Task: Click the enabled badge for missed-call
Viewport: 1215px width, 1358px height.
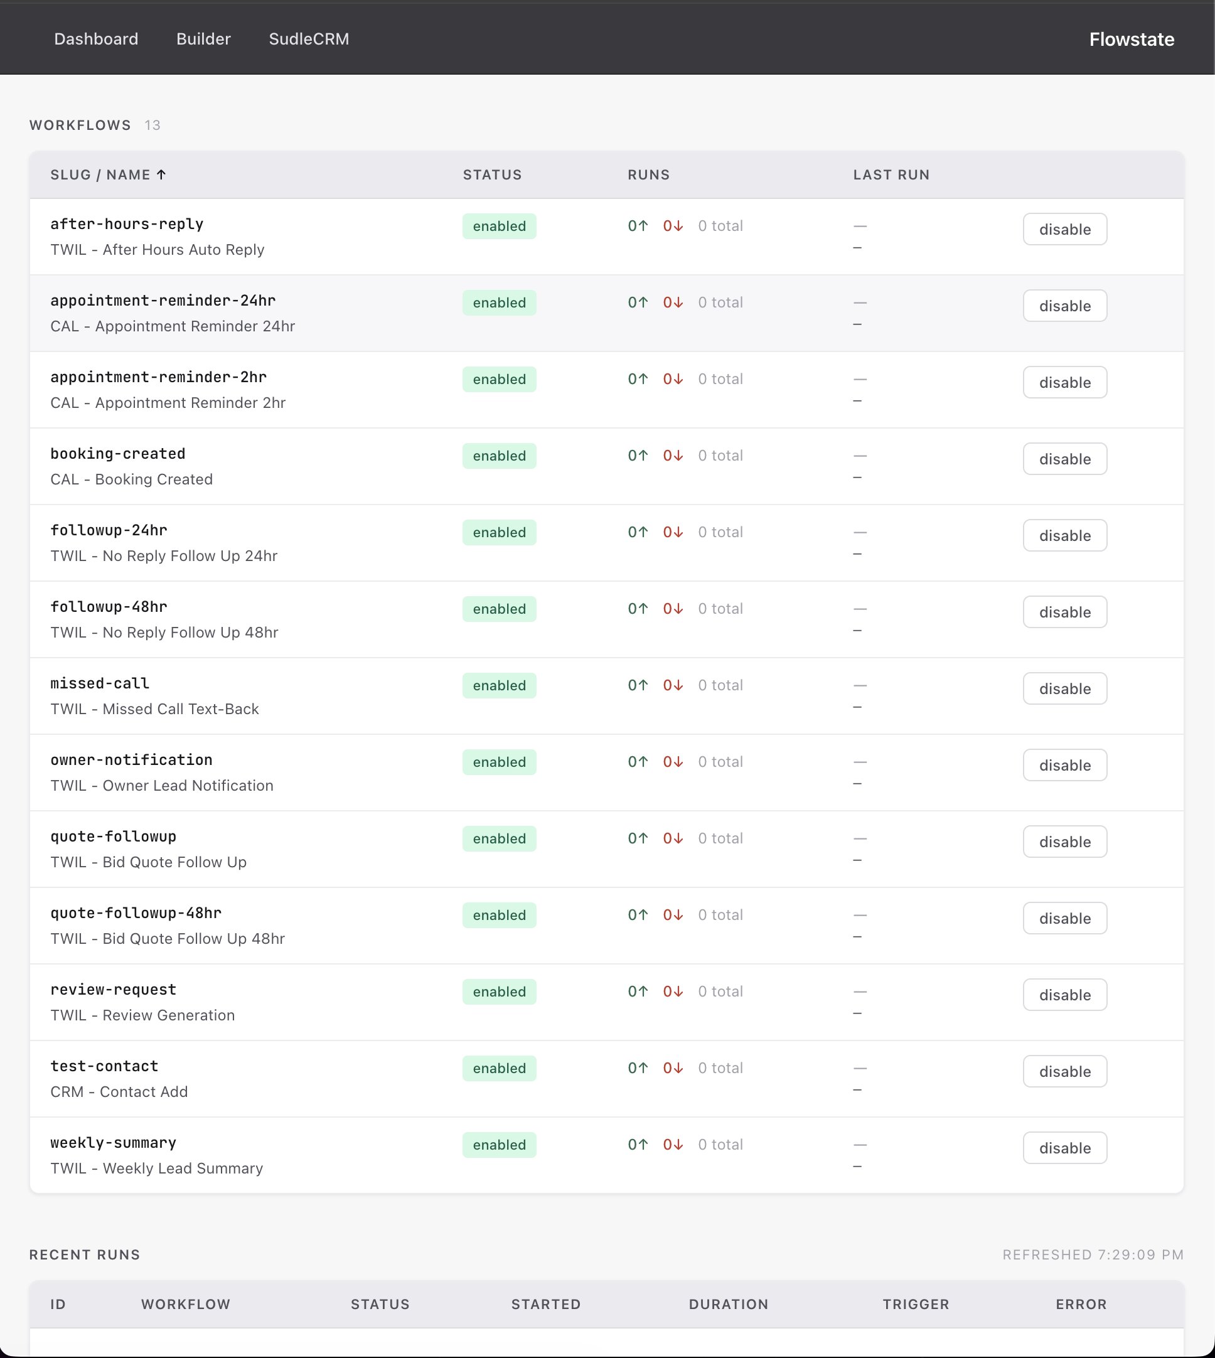Action: (500, 686)
